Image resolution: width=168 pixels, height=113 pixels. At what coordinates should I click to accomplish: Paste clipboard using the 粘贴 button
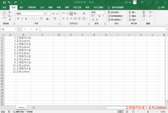pyautogui.click(x=4, y=15)
